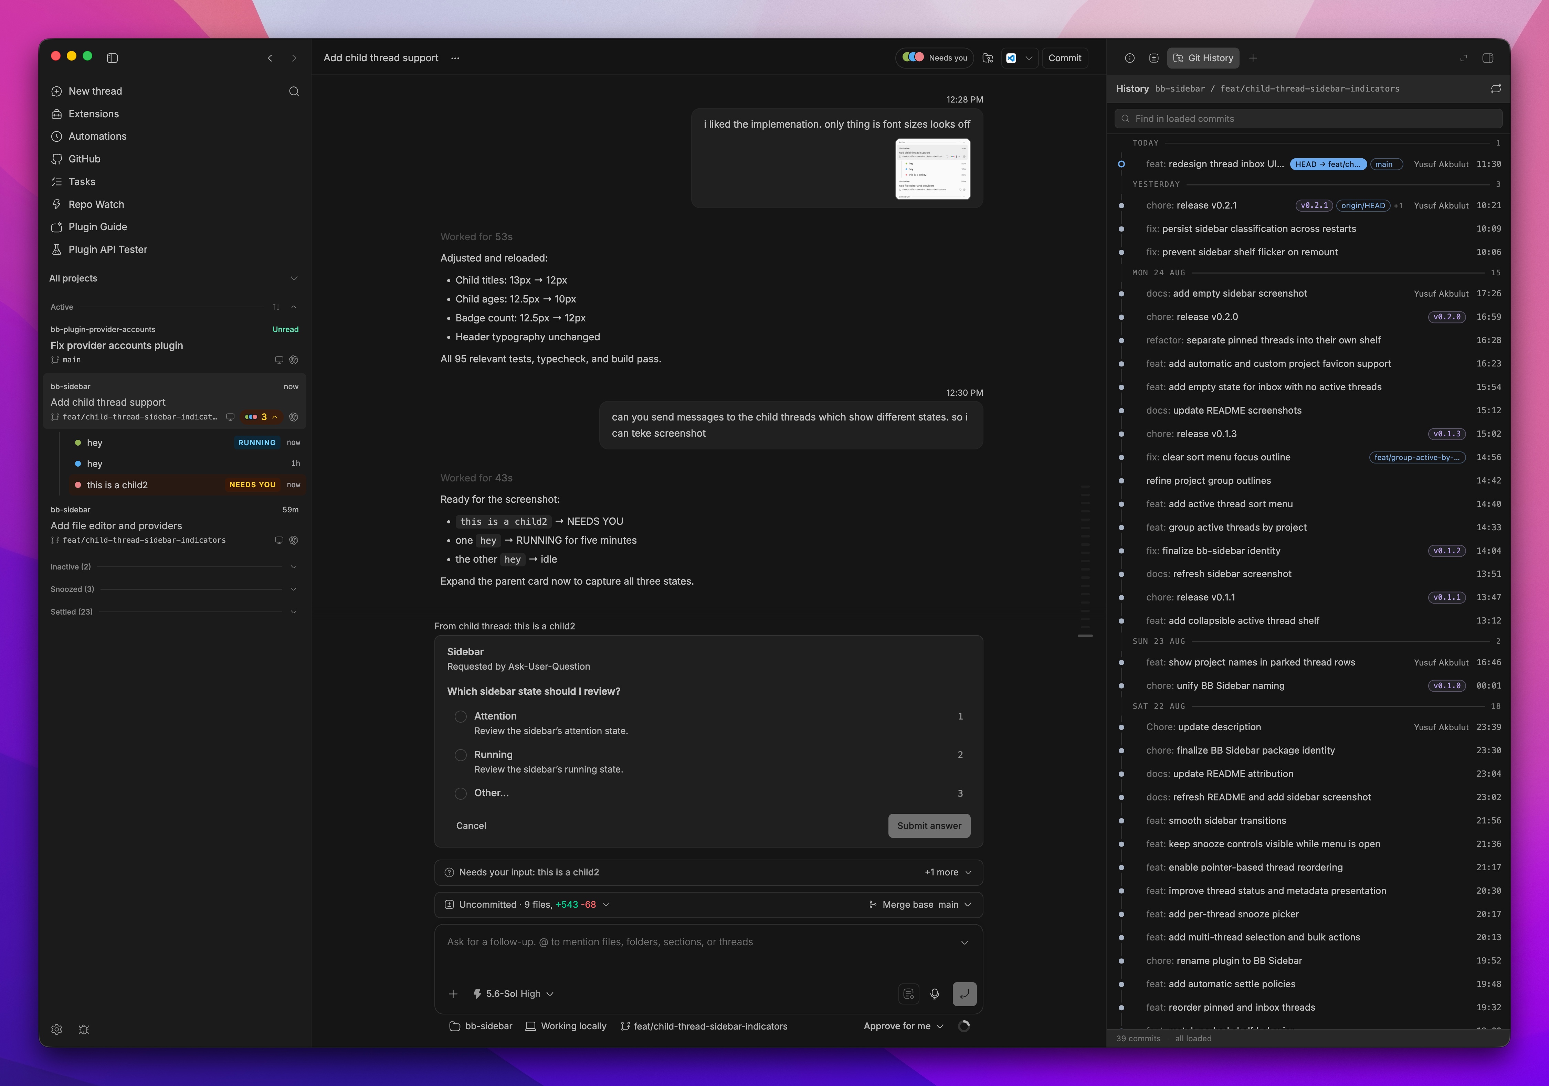
Task: Collapse the Active section chevron
Action: coord(294,307)
